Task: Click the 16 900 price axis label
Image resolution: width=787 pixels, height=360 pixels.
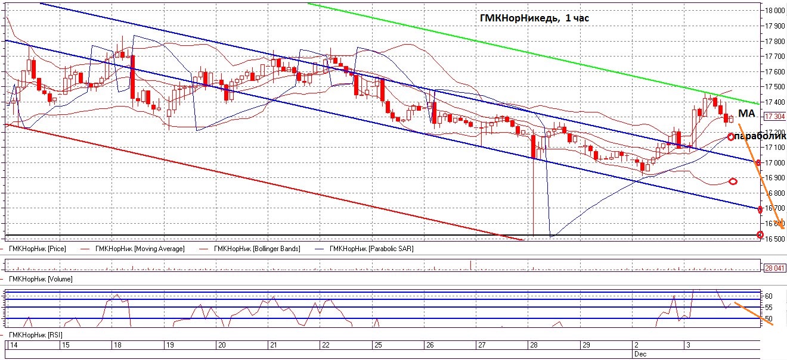Action: pyautogui.click(x=774, y=178)
